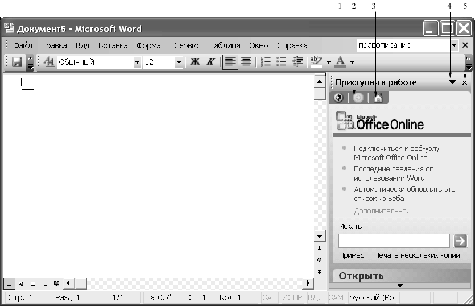This screenshot has height=306, width=475.
Task: Open the Файл menu
Action: point(22,45)
